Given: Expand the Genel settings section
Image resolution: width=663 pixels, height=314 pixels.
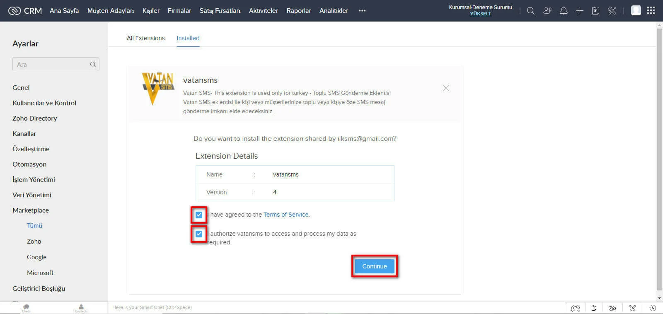Looking at the screenshot, I should point(21,87).
